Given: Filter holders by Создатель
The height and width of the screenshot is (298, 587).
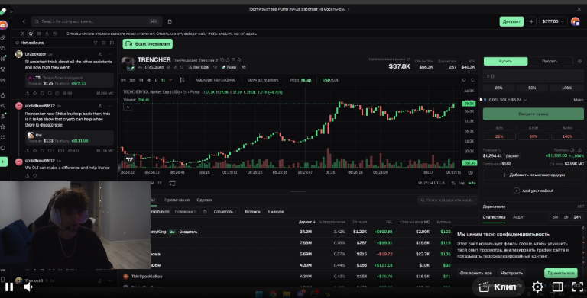Looking at the screenshot, I should coord(225,211).
